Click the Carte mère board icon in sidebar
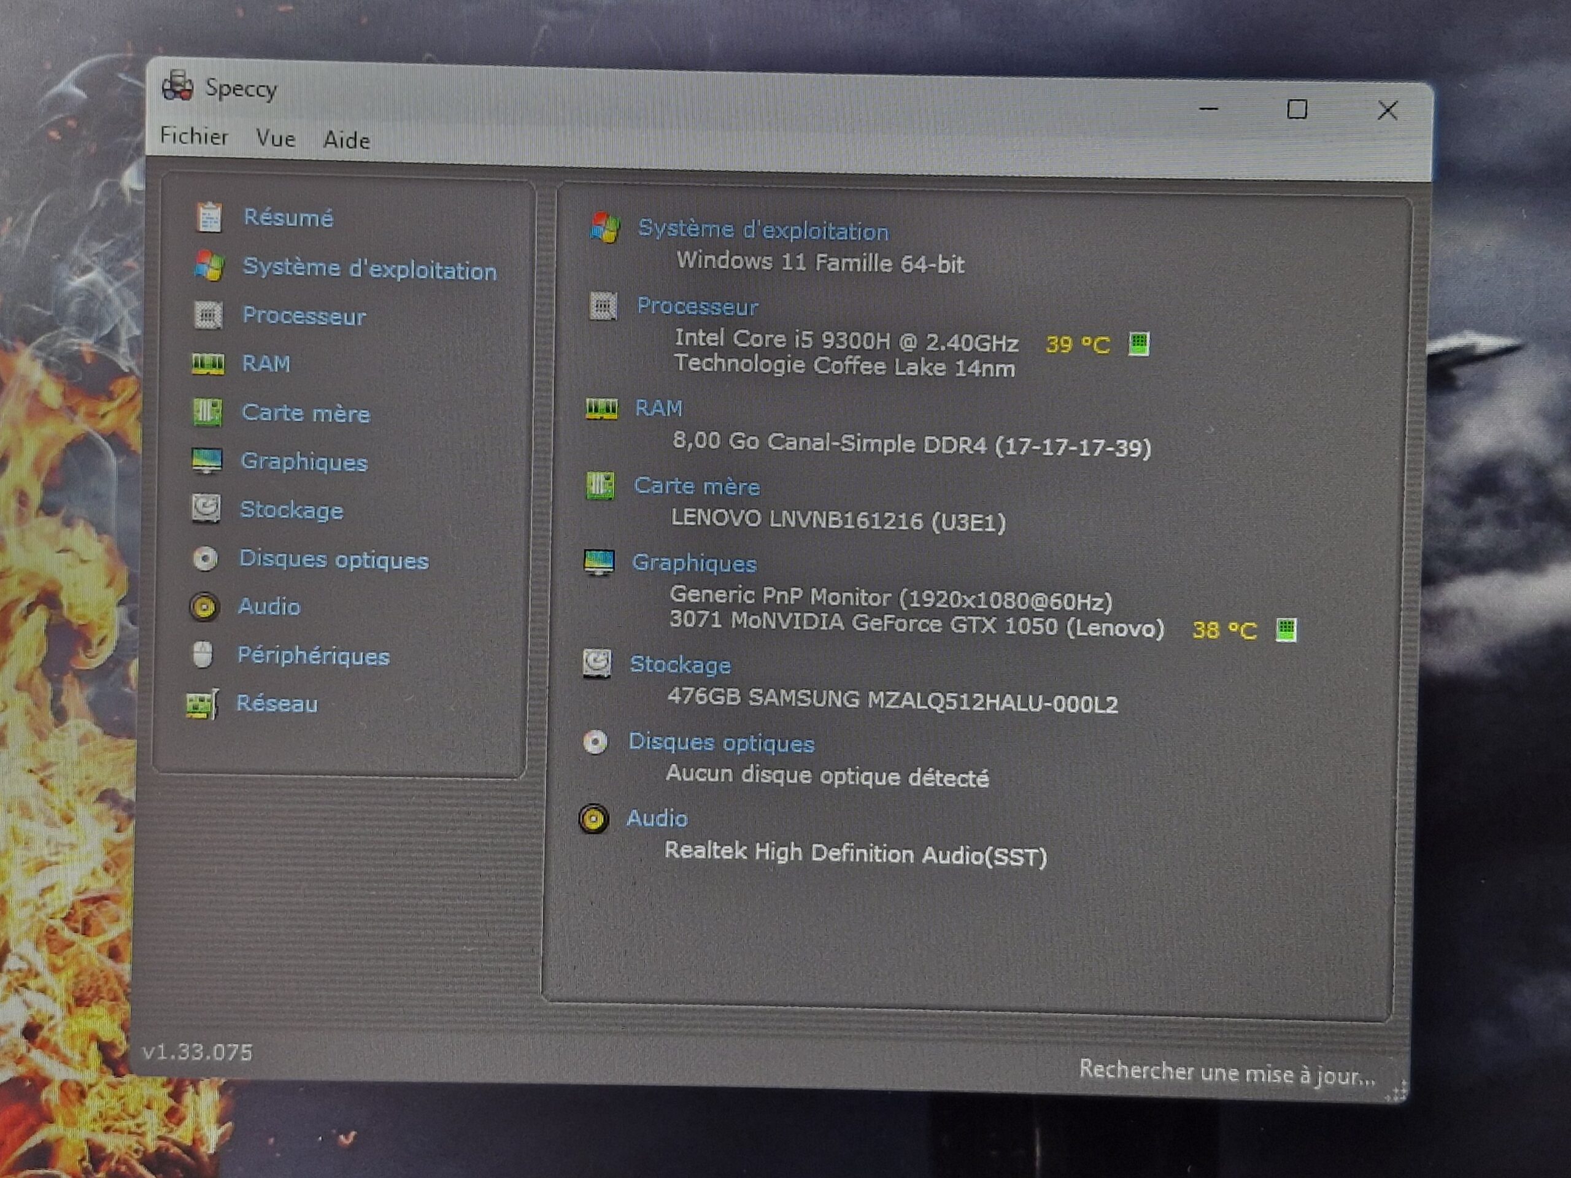 click(207, 412)
